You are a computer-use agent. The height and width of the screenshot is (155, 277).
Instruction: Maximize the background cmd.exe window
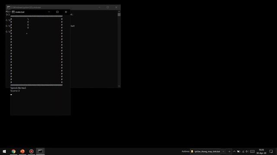(108, 7)
